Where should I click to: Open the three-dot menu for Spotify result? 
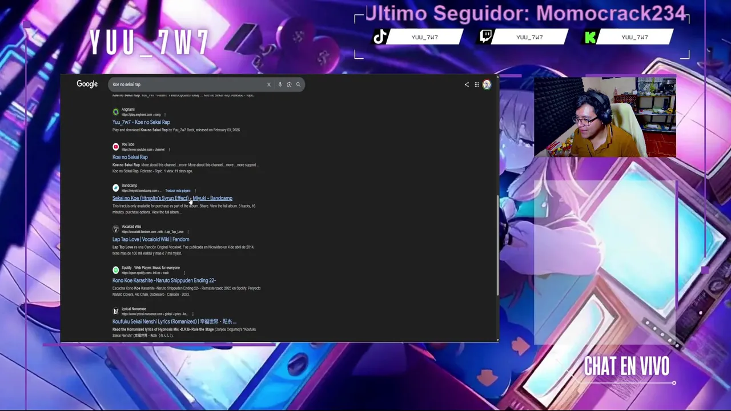[x=184, y=273]
